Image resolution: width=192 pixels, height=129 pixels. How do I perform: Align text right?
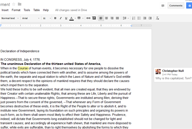coord(112,18)
